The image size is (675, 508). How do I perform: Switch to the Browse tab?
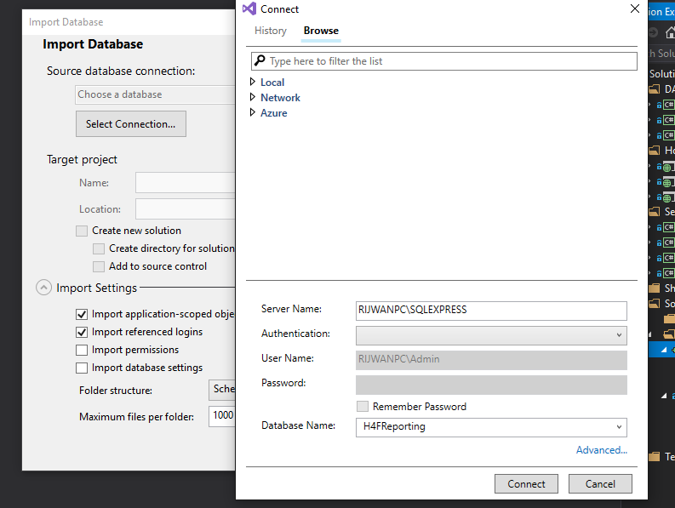(321, 31)
